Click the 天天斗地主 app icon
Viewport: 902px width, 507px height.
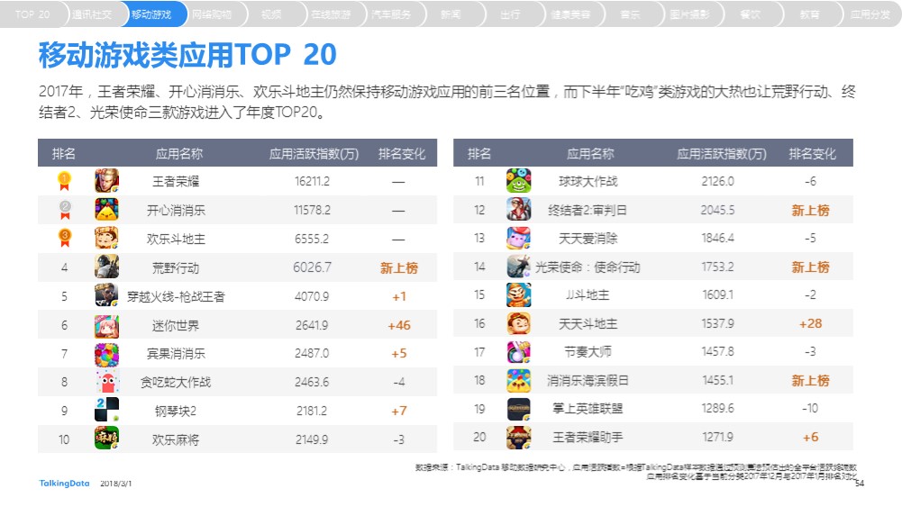[518, 323]
